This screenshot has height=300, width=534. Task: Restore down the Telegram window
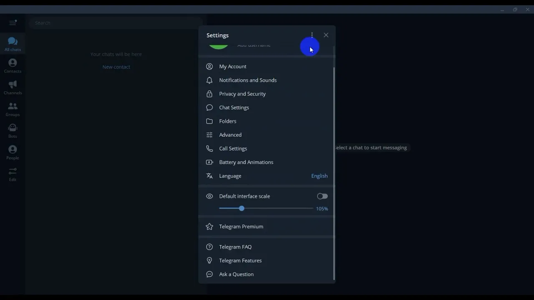pyautogui.click(x=515, y=10)
